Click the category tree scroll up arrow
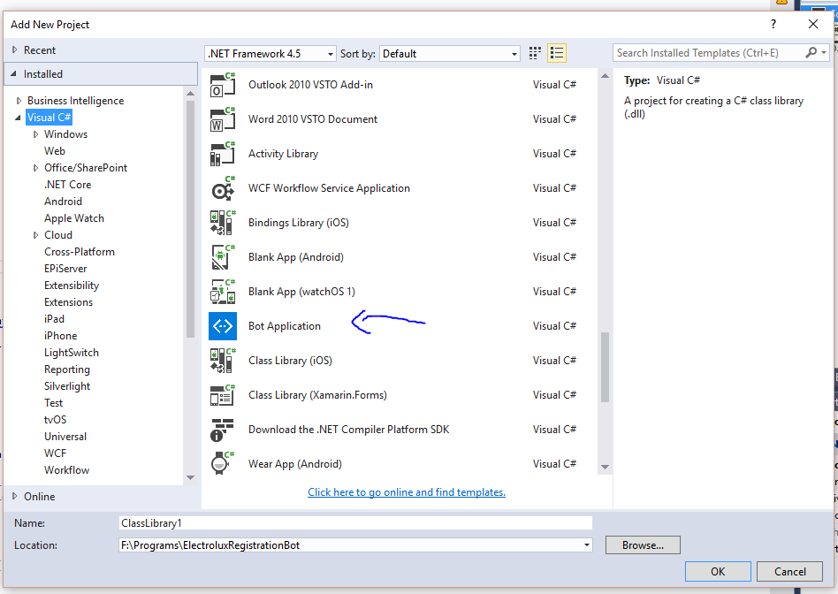Image resolution: width=838 pixels, height=594 pixels. (190, 94)
